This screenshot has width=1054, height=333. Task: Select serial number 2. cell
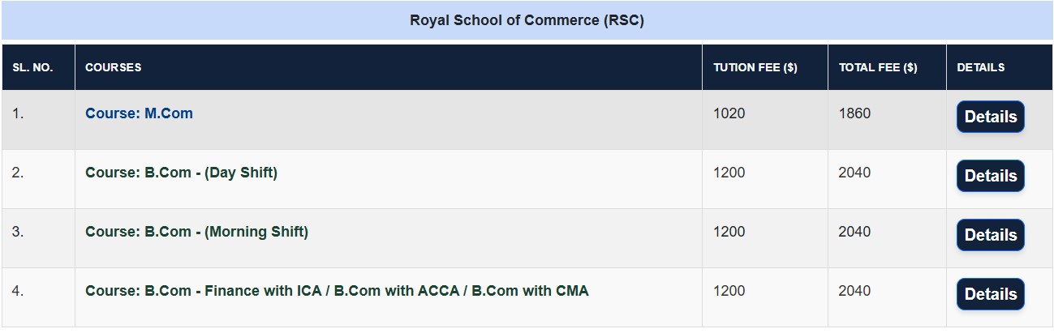[38, 179]
